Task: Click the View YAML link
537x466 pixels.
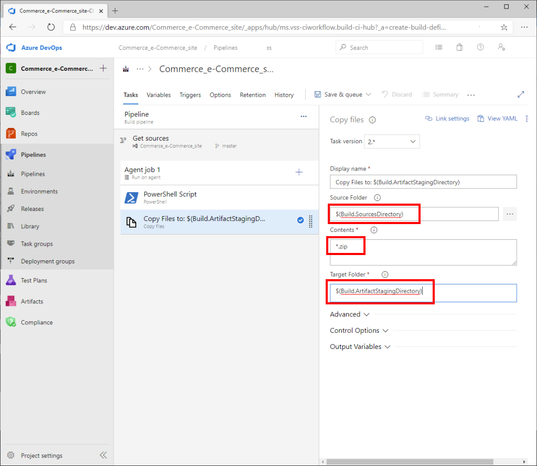Action: pos(497,118)
